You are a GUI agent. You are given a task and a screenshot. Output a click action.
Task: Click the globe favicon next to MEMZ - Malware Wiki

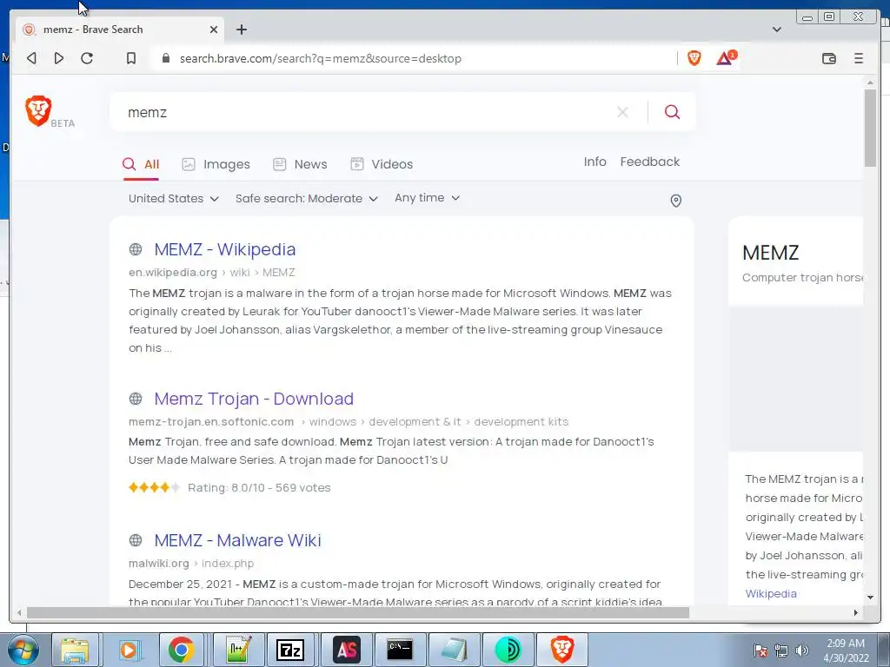click(135, 540)
